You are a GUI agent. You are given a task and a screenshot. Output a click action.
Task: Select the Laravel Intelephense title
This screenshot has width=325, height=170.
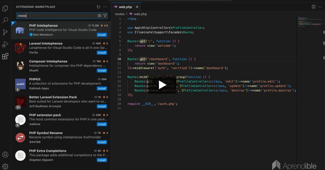tap(46, 43)
